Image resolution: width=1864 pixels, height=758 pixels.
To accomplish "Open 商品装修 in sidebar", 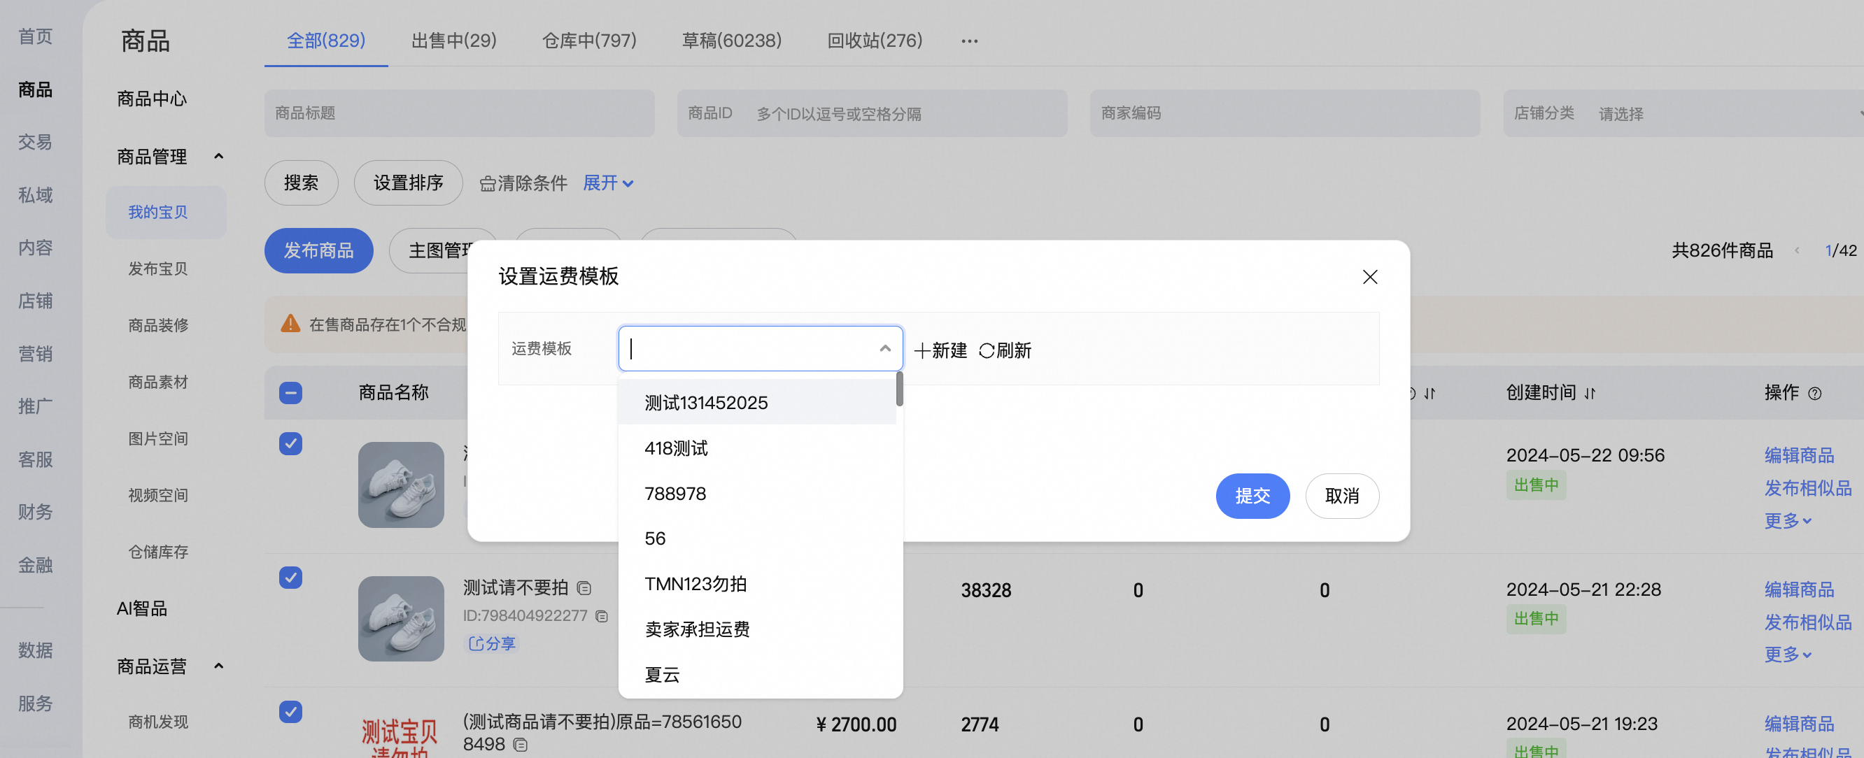I will click(x=157, y=324).
